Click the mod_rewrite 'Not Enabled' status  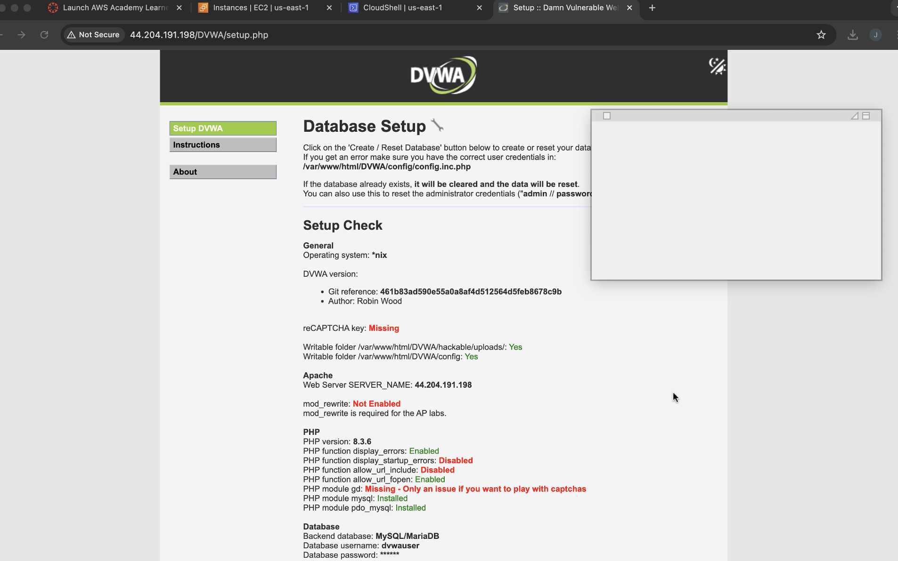376,404
